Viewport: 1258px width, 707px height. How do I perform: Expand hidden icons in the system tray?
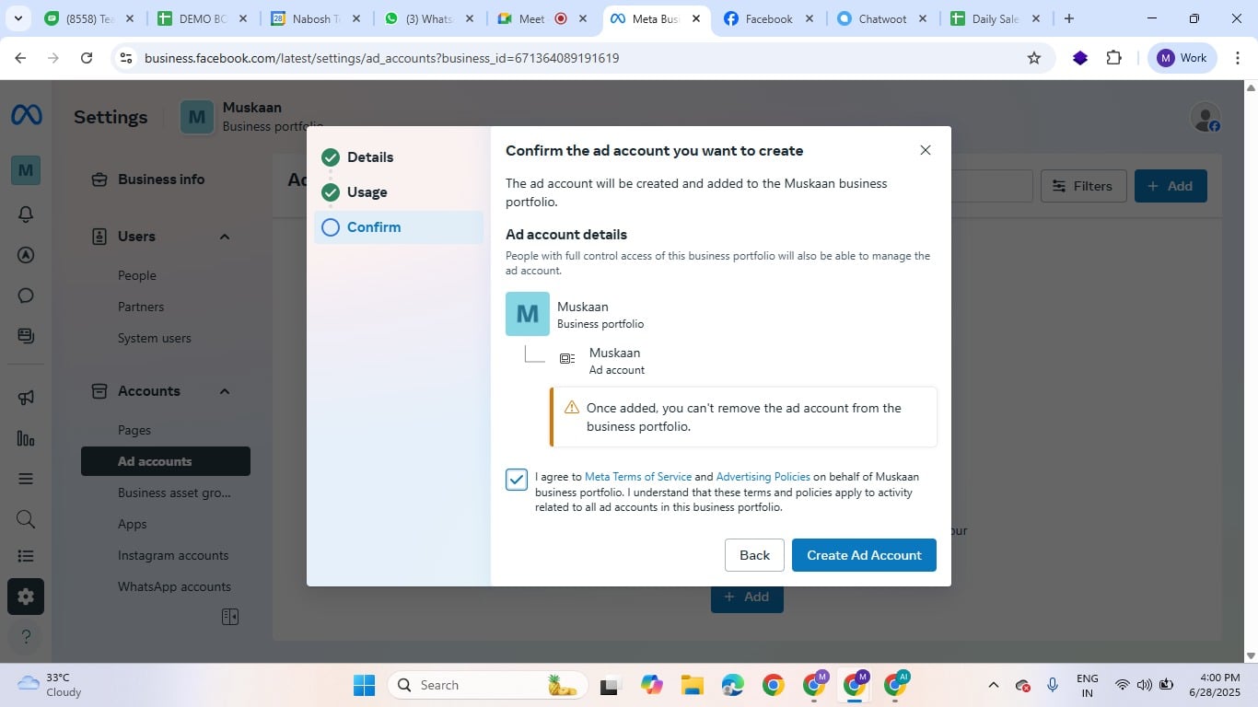(993, 685)
